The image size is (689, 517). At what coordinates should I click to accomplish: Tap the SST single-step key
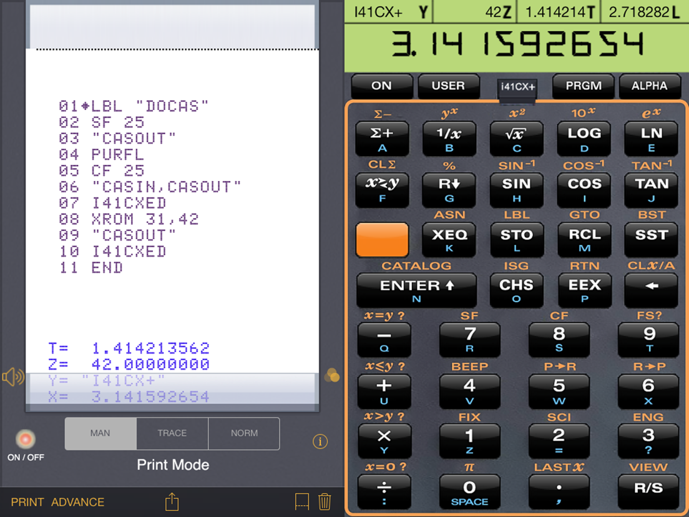(x=651, y=240)
